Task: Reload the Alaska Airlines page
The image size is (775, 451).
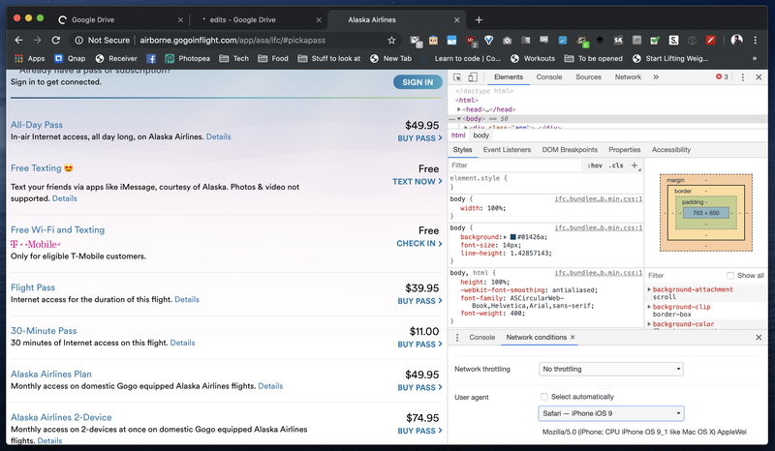Action: click(x=56, y=40)
